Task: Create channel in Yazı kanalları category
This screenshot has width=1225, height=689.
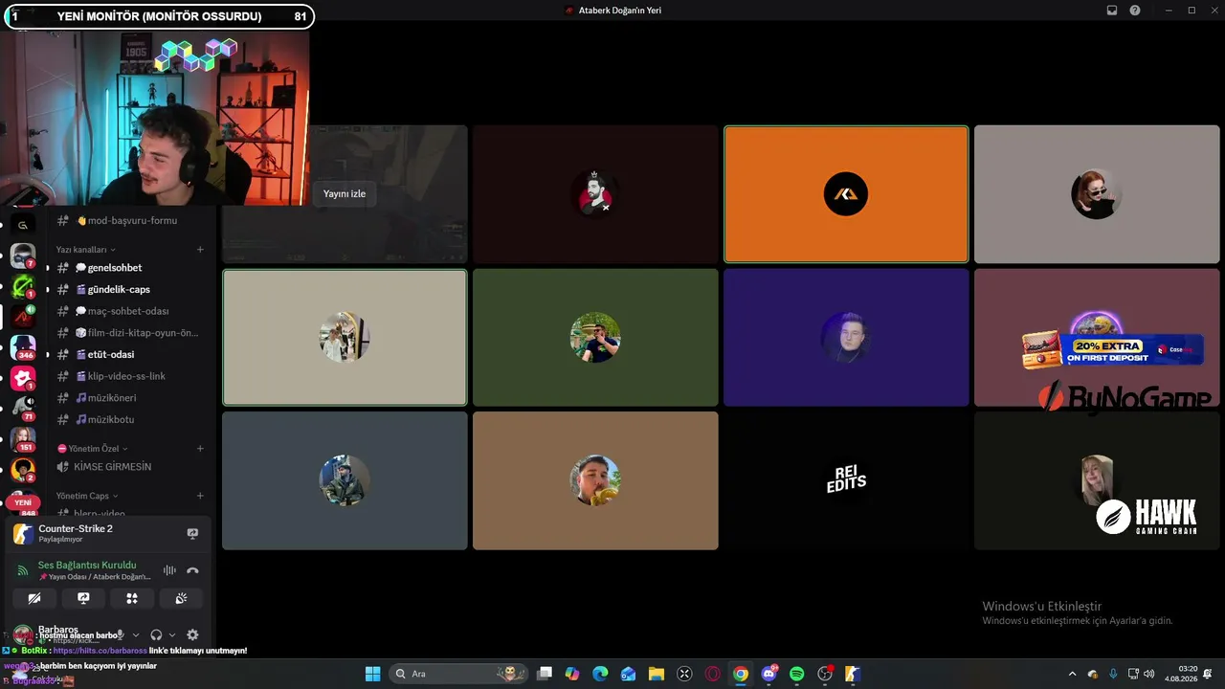Action: [x=200, y=250]
